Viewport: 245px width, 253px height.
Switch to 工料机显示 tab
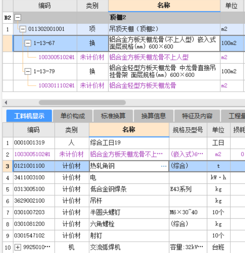coord(29,116)
